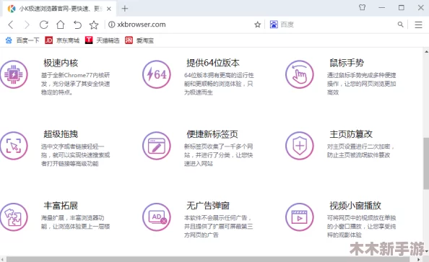Image resolution: width=429 pixels, height=262 pixels.
Task: Click the 无广告弹窗 AD block icon
Action: 157,217
